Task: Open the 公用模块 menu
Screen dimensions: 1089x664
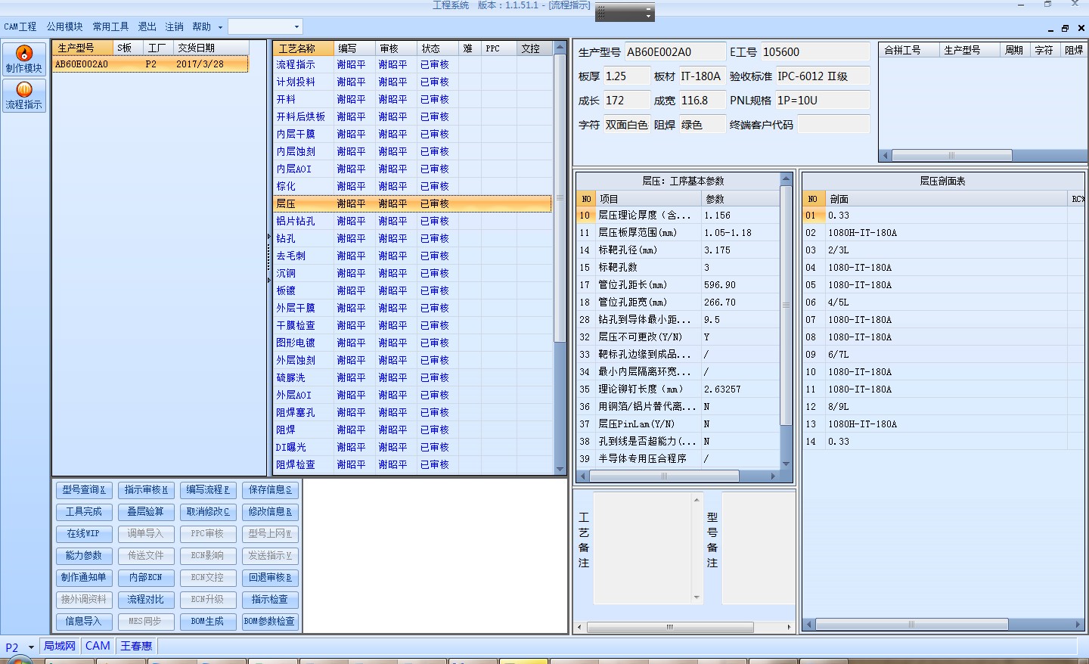Action: (x=64, y=26)
